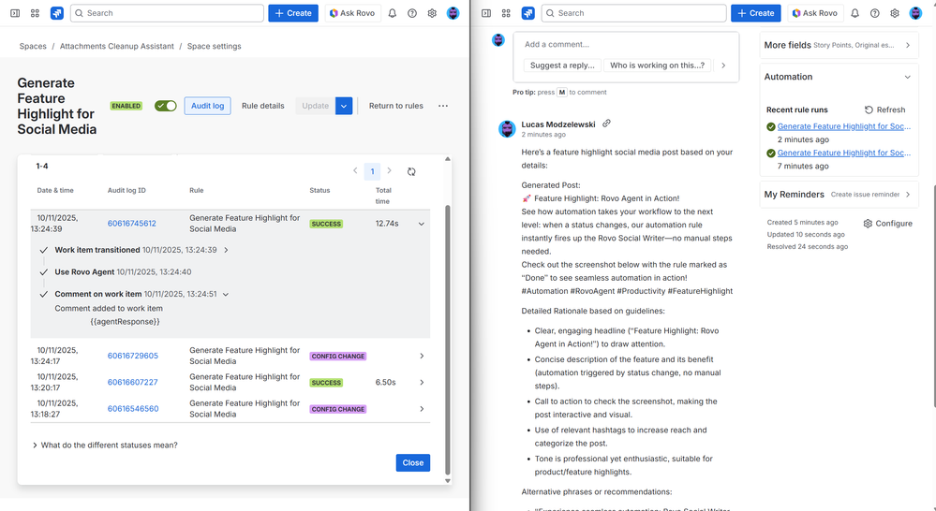Expand audit log entry 60616607227
Viewport: 936px width, 511px height.
click(422, 382)
